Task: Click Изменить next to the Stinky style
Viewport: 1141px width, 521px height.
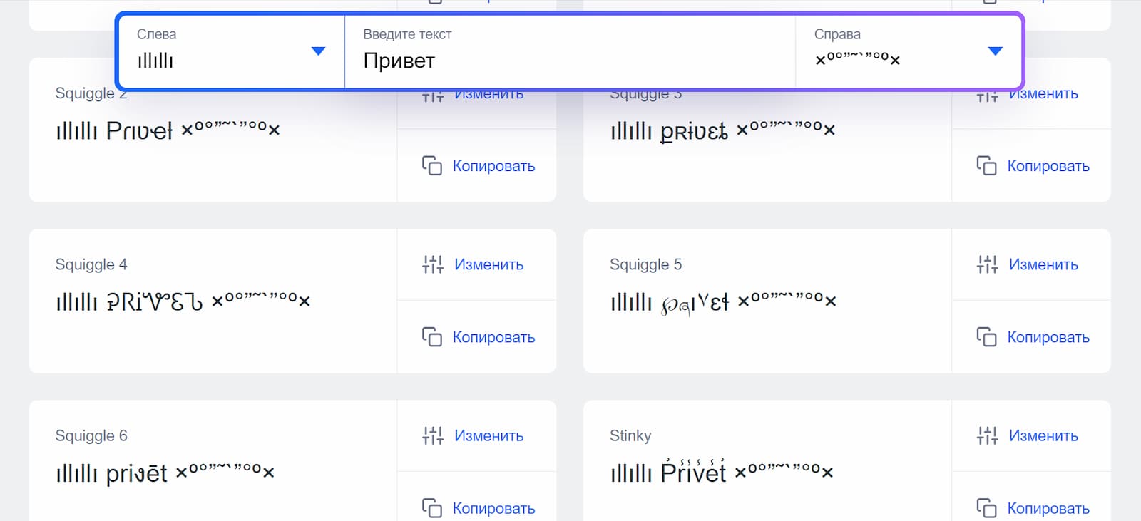Action: click(1043, 435)
